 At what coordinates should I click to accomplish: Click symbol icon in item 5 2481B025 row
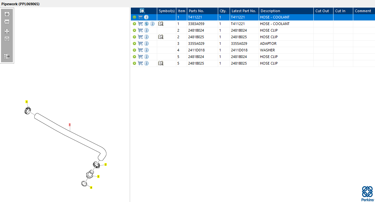161,63
